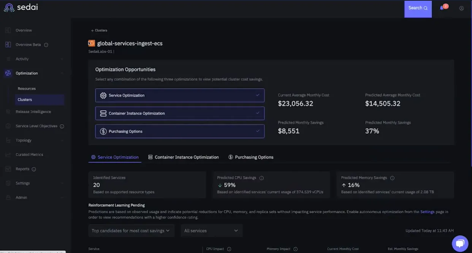
Task: Click the Current Monthly Cost column header
Action: tap(343, 249)
